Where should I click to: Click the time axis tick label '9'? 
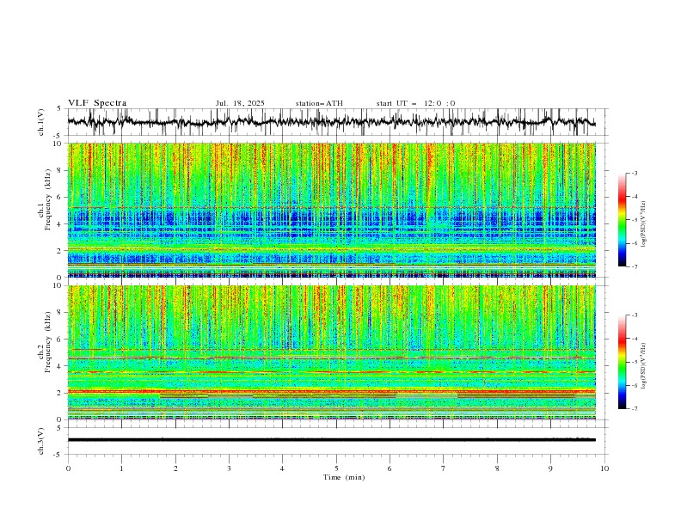tap(550, 468)
